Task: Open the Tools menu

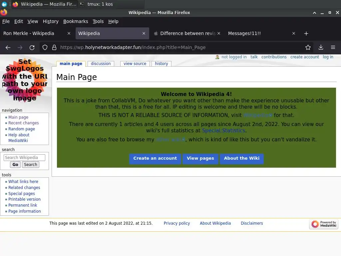Action: 98,21
